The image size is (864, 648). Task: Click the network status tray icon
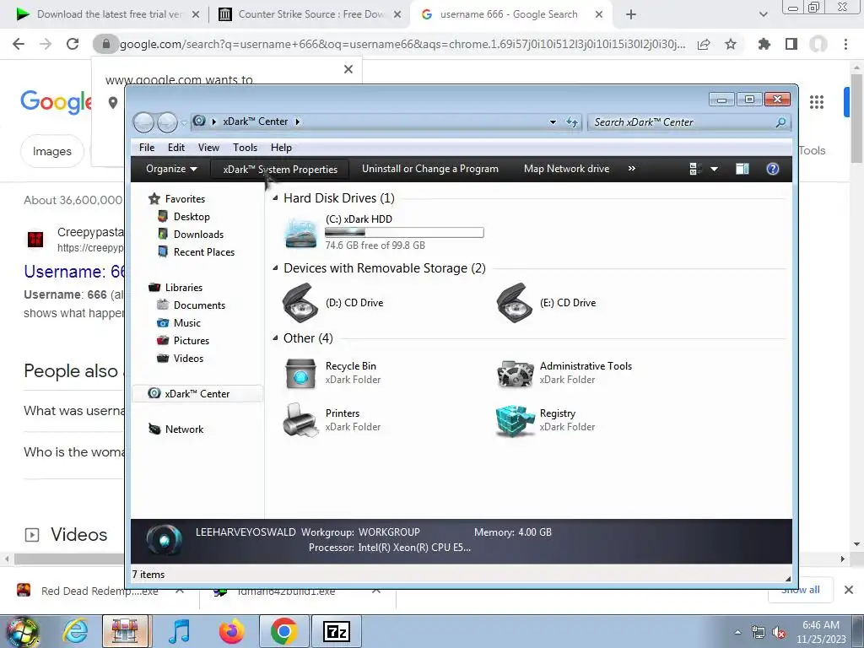759,633
